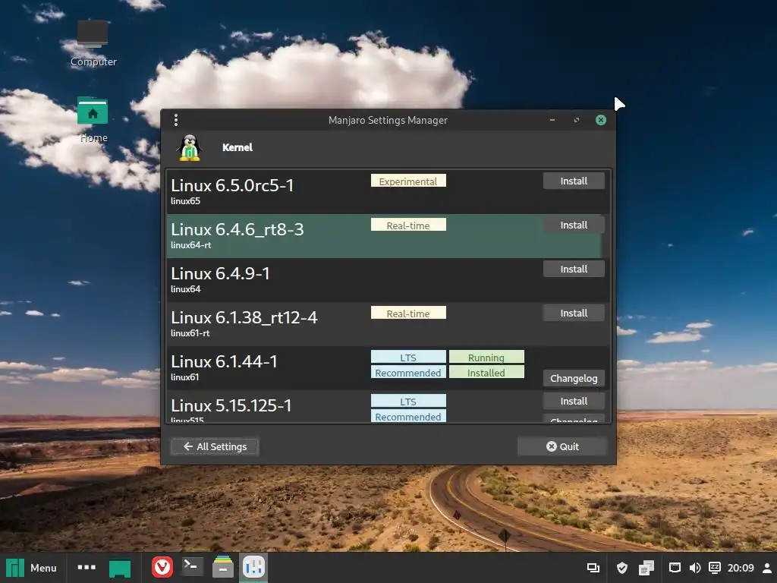Select the Linux 6.4.9-1 row
777x583 pixels.
388,280
